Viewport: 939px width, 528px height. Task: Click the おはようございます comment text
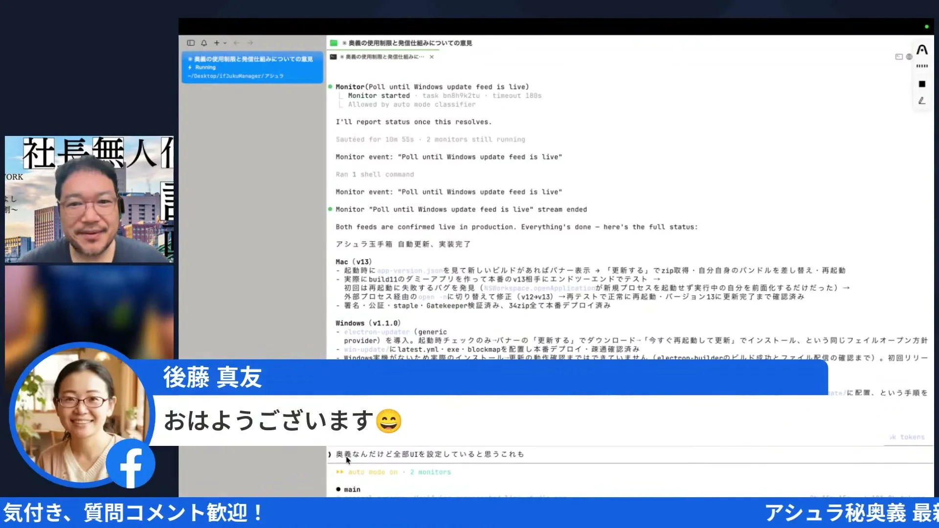tap(268, 420)
